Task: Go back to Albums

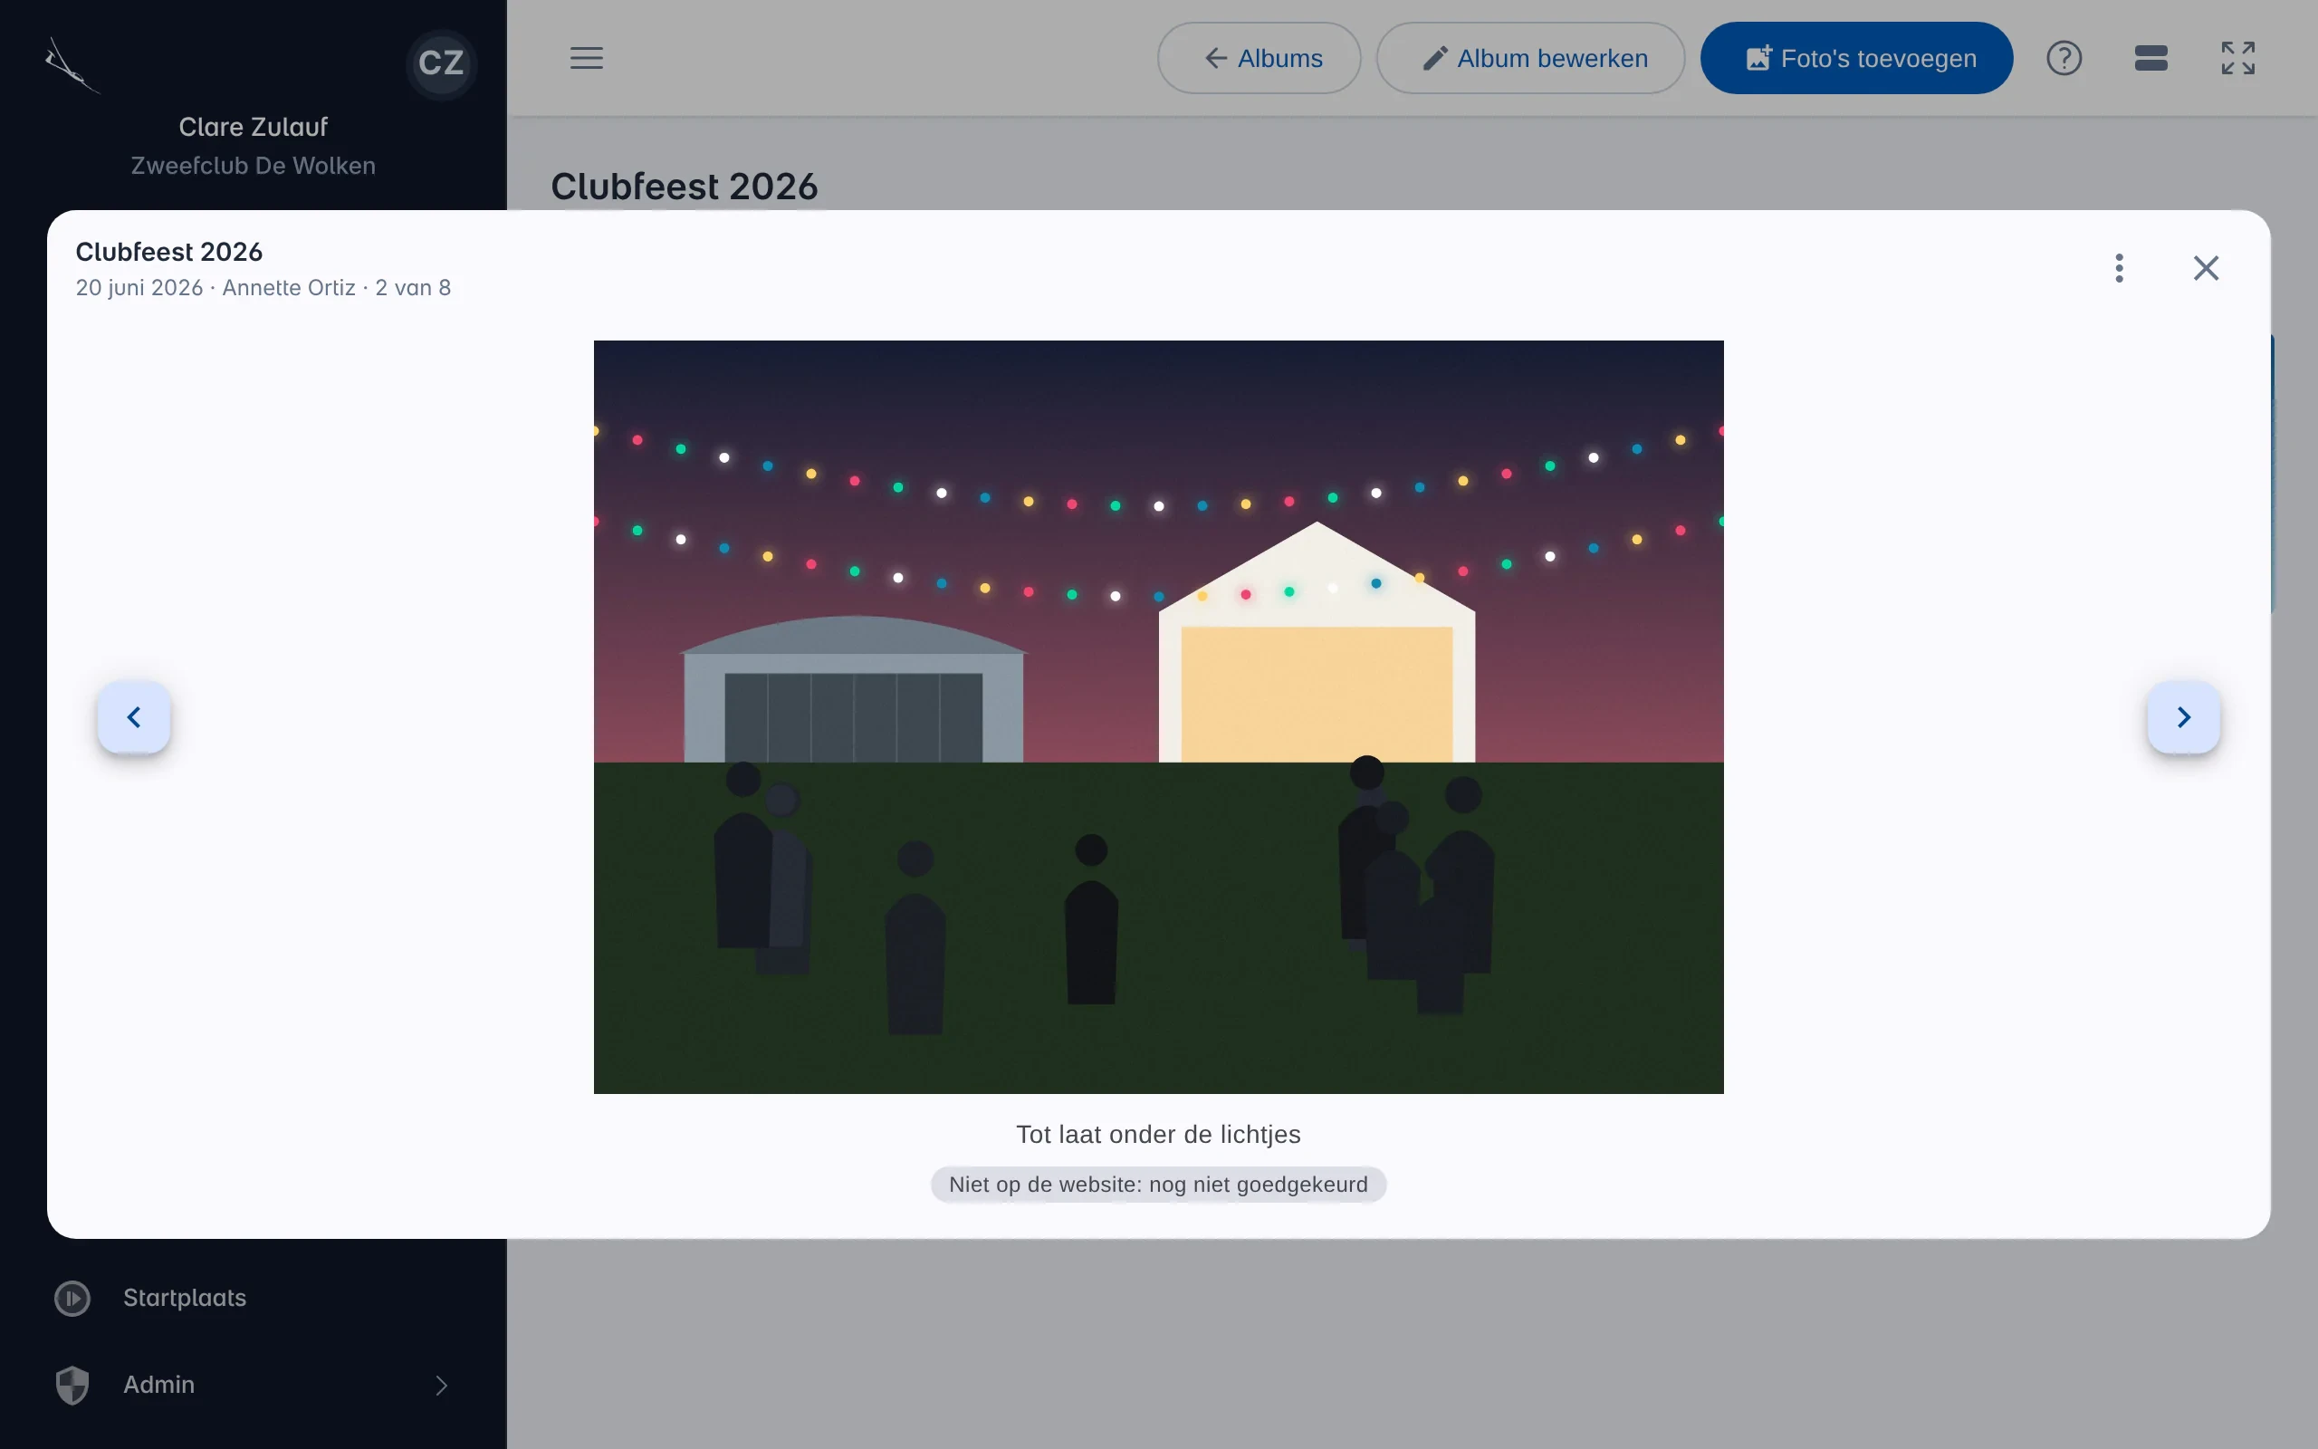Action: (x=1259, y=59)
